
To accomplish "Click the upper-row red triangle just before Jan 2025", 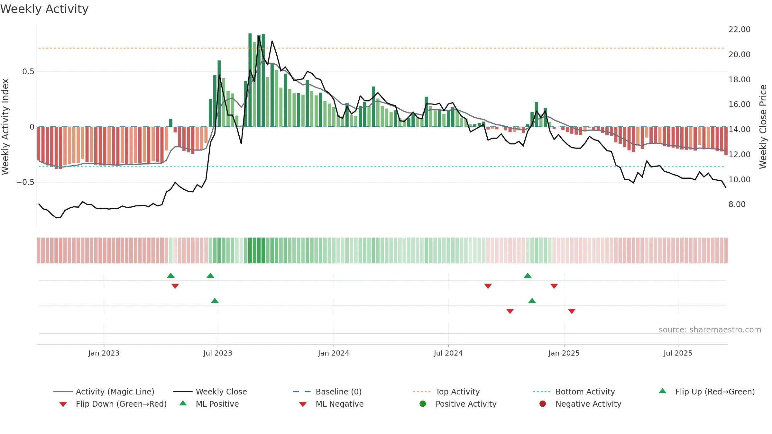I will [x=554, y=286].
